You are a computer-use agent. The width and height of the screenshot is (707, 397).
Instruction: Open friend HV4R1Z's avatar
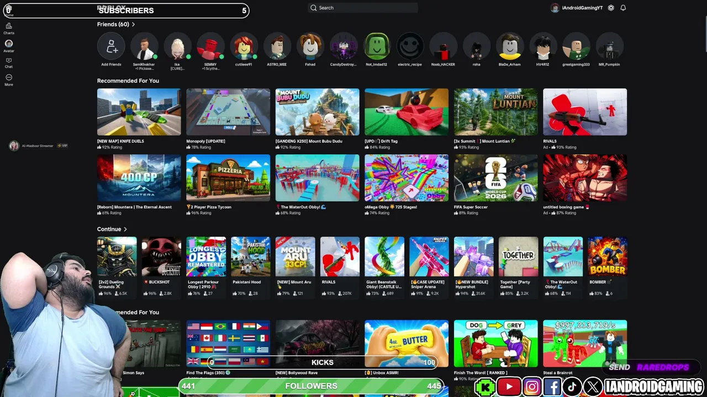pos(542,46)
